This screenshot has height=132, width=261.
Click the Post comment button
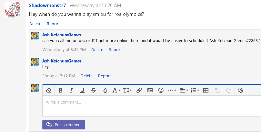(64, 125)
